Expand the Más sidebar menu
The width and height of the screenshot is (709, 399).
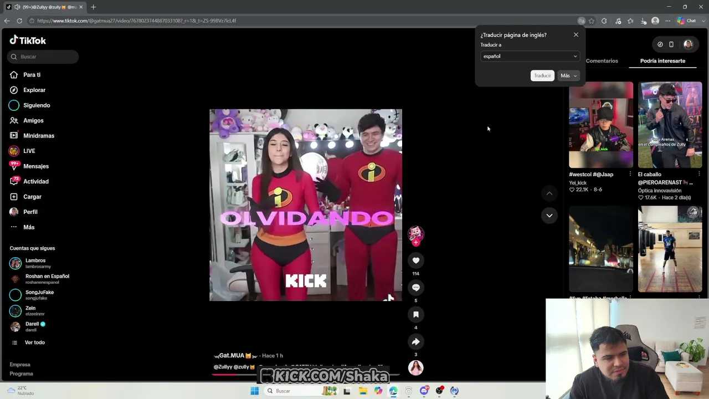pos(29,227)
